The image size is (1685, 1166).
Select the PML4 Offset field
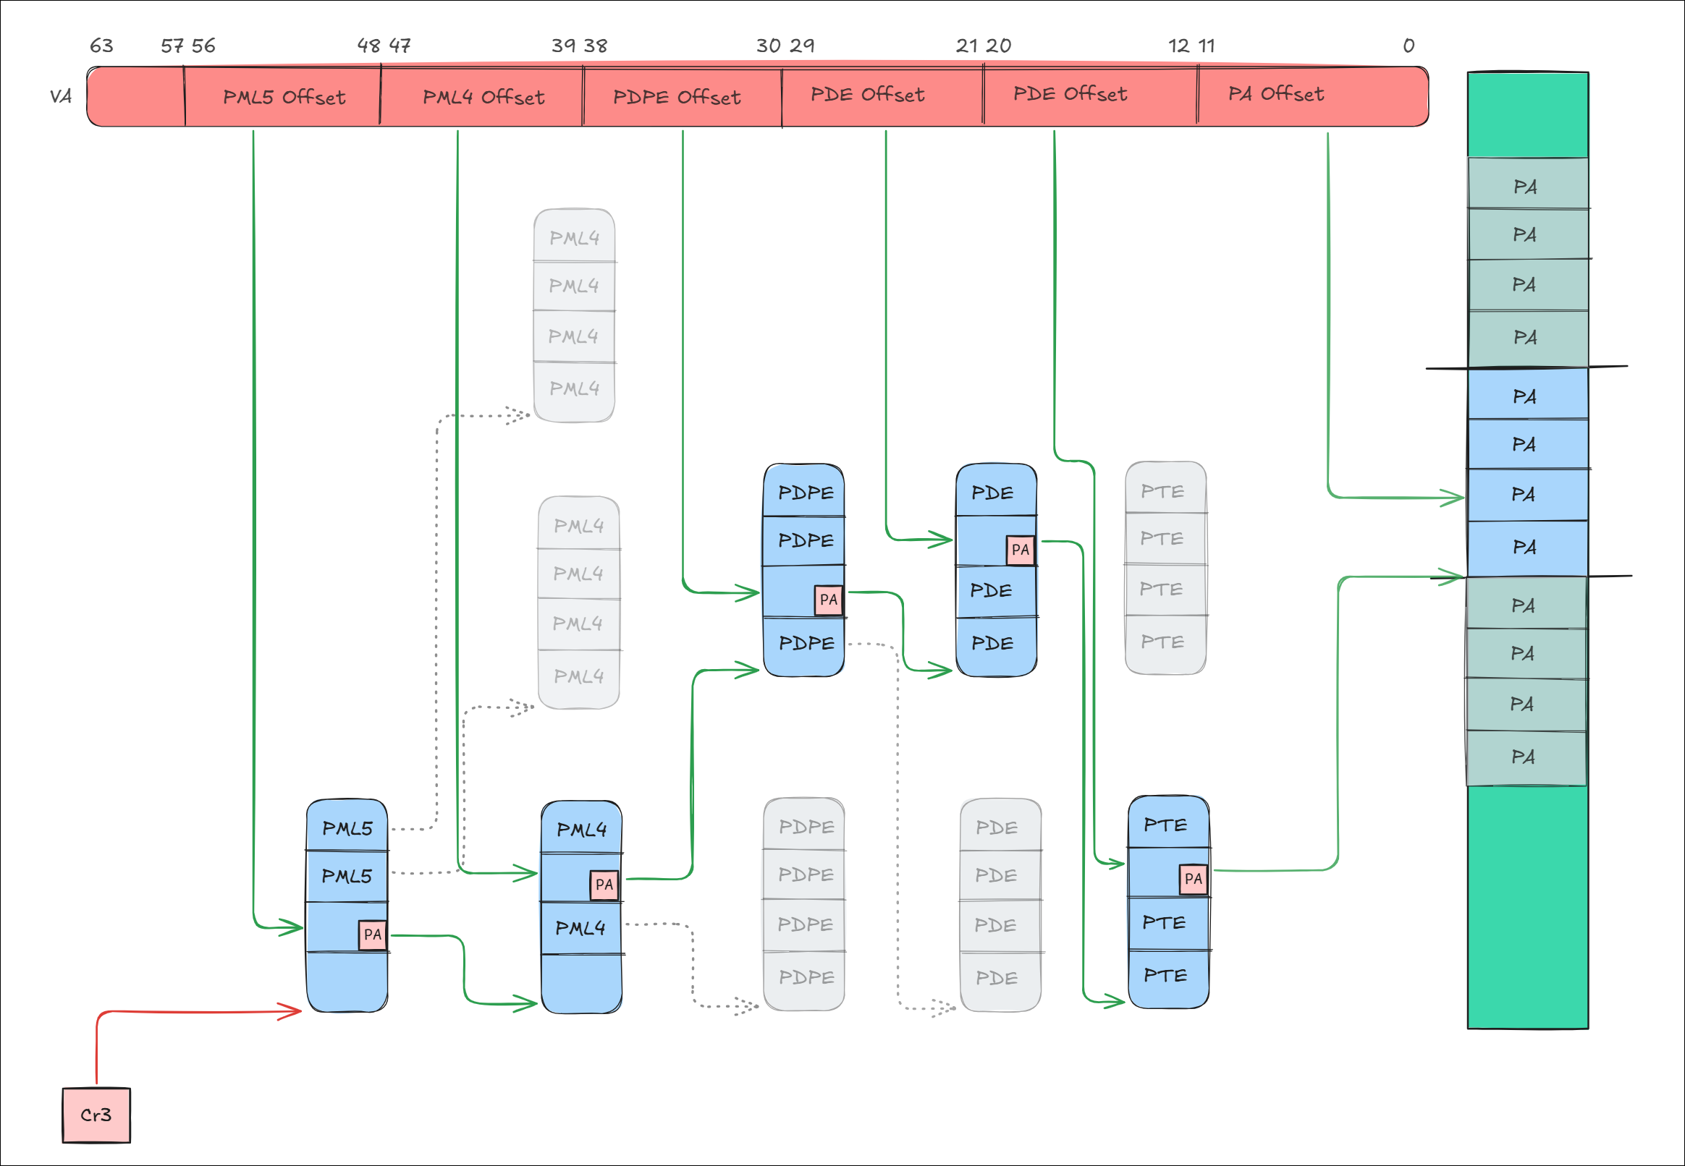click(x=483, y=96)
